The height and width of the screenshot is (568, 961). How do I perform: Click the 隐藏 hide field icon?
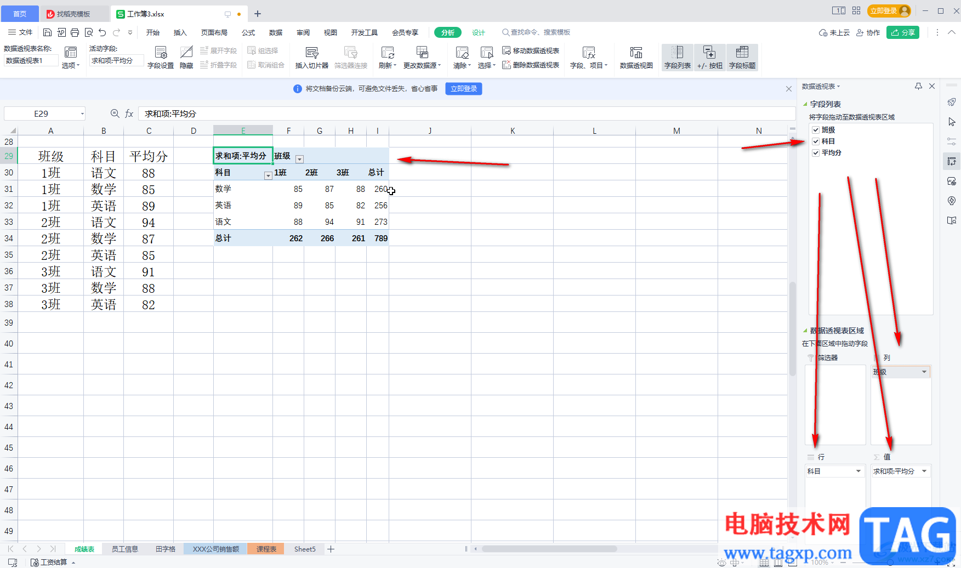pos(186,58)
